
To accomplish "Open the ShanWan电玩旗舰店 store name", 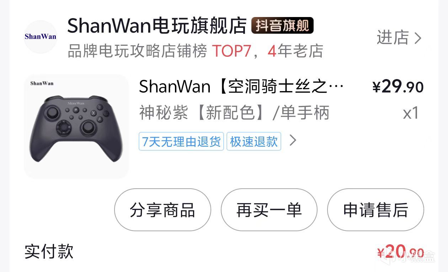I will pyautogui.click(x=156, y=26).
